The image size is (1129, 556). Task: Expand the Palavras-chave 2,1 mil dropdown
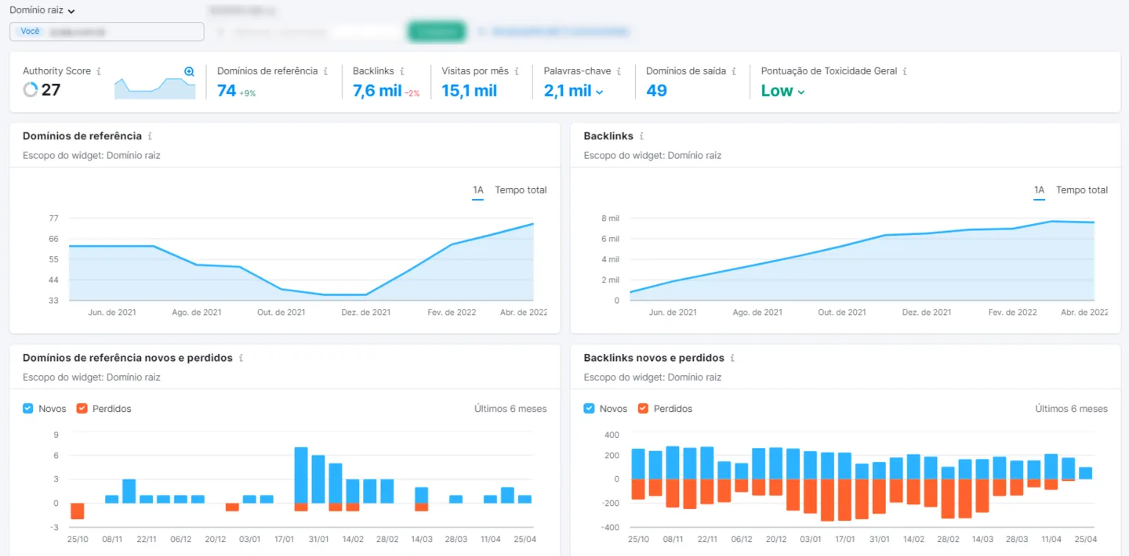[x=574, y=91]
